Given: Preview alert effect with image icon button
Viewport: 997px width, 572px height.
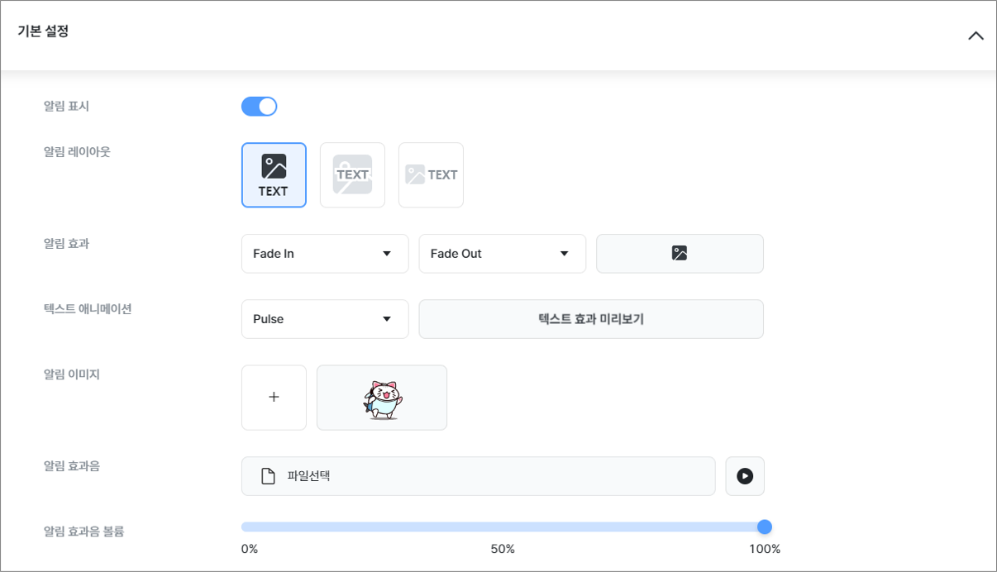Looking at the screenshot, I should click(x=680, y=254).
